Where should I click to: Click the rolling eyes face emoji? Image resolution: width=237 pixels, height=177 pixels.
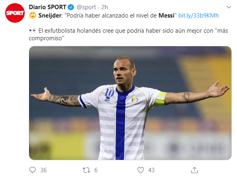33,15
